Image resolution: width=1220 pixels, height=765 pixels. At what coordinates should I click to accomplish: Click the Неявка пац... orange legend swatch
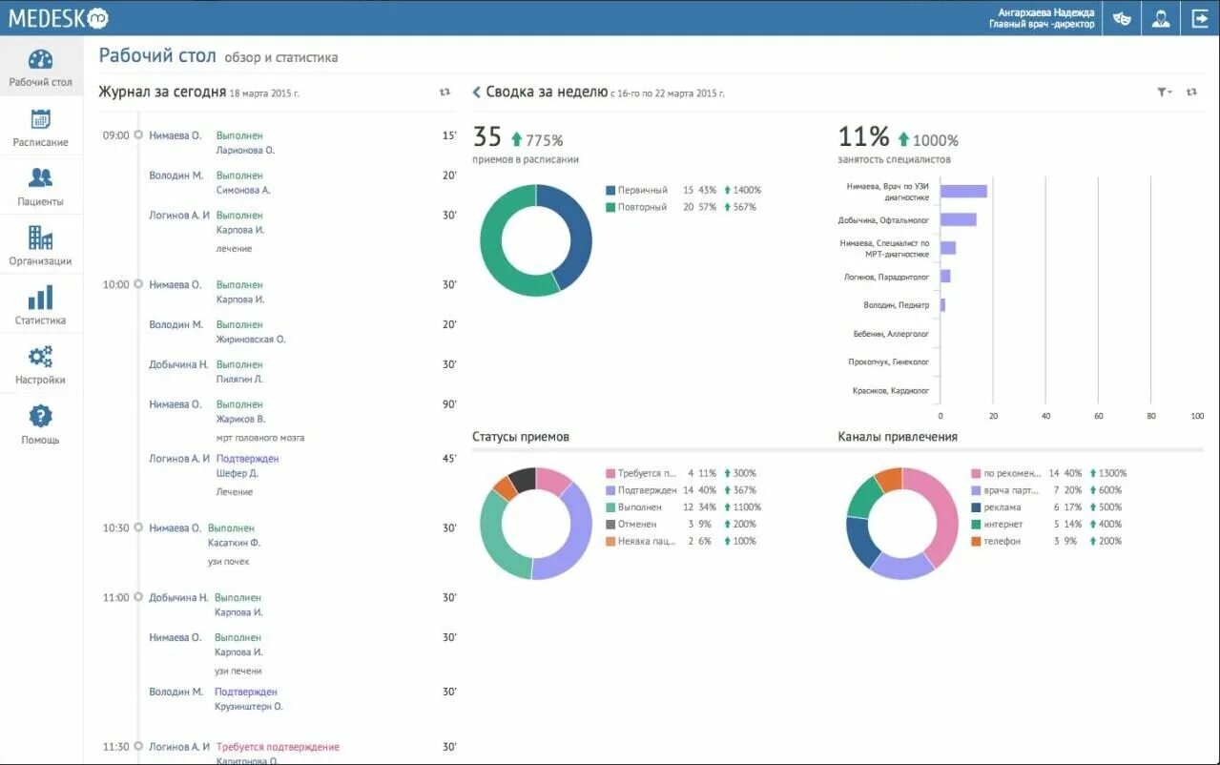(610, 541)
